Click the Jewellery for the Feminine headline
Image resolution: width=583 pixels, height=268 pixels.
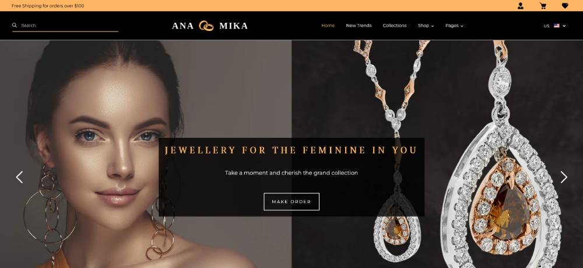[291, 151]
